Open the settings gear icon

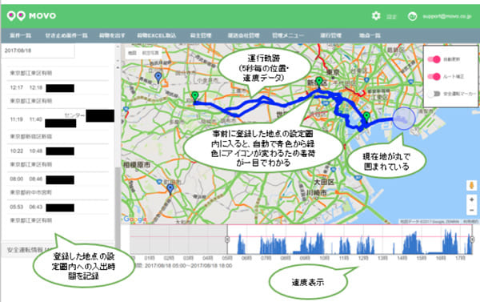click(x=376, y=16)
